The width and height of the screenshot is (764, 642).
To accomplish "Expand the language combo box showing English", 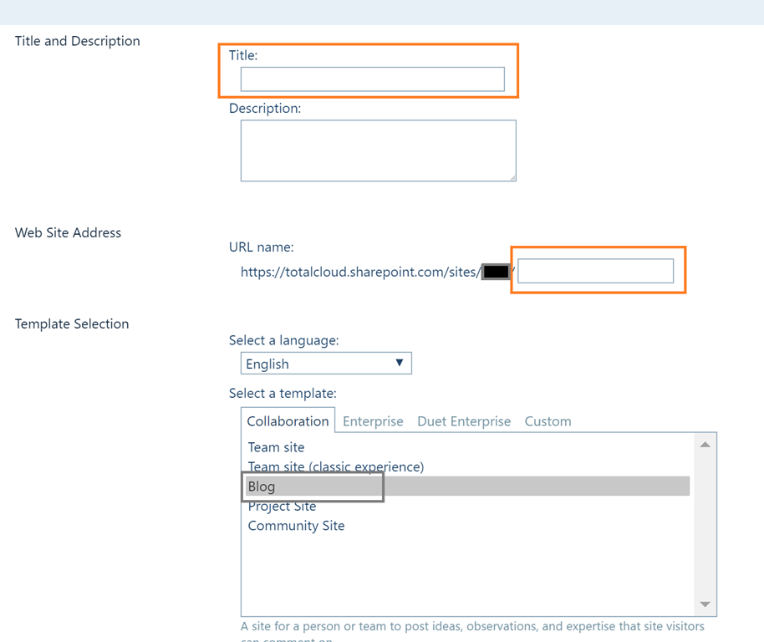I will [x=326, y=363].
